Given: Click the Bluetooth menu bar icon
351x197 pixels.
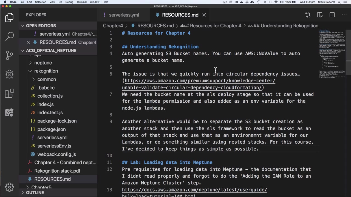Looking at the screenshot, I should [265, 2].
